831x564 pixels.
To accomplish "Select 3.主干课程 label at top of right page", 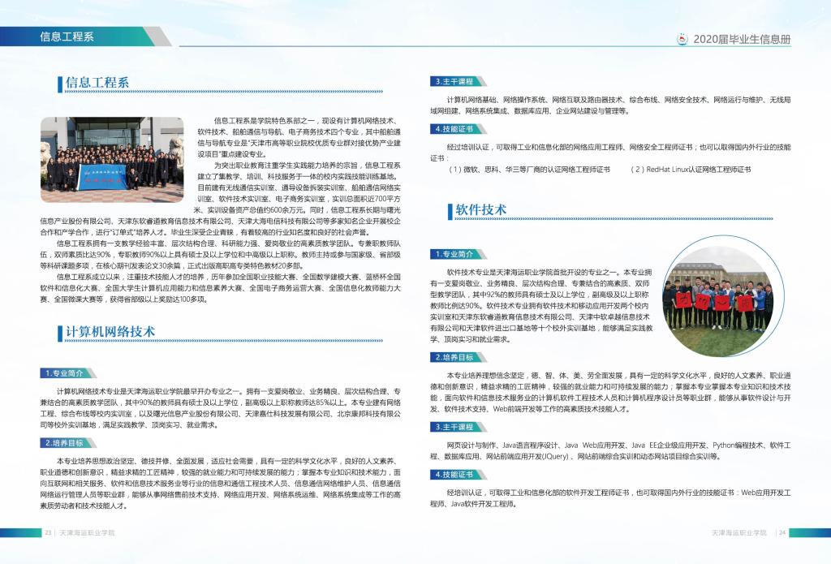I will pos(454,82).
